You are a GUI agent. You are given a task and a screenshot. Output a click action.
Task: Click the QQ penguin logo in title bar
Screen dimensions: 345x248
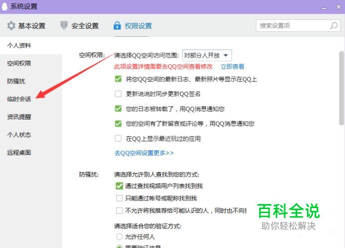(x=4, y=6)
